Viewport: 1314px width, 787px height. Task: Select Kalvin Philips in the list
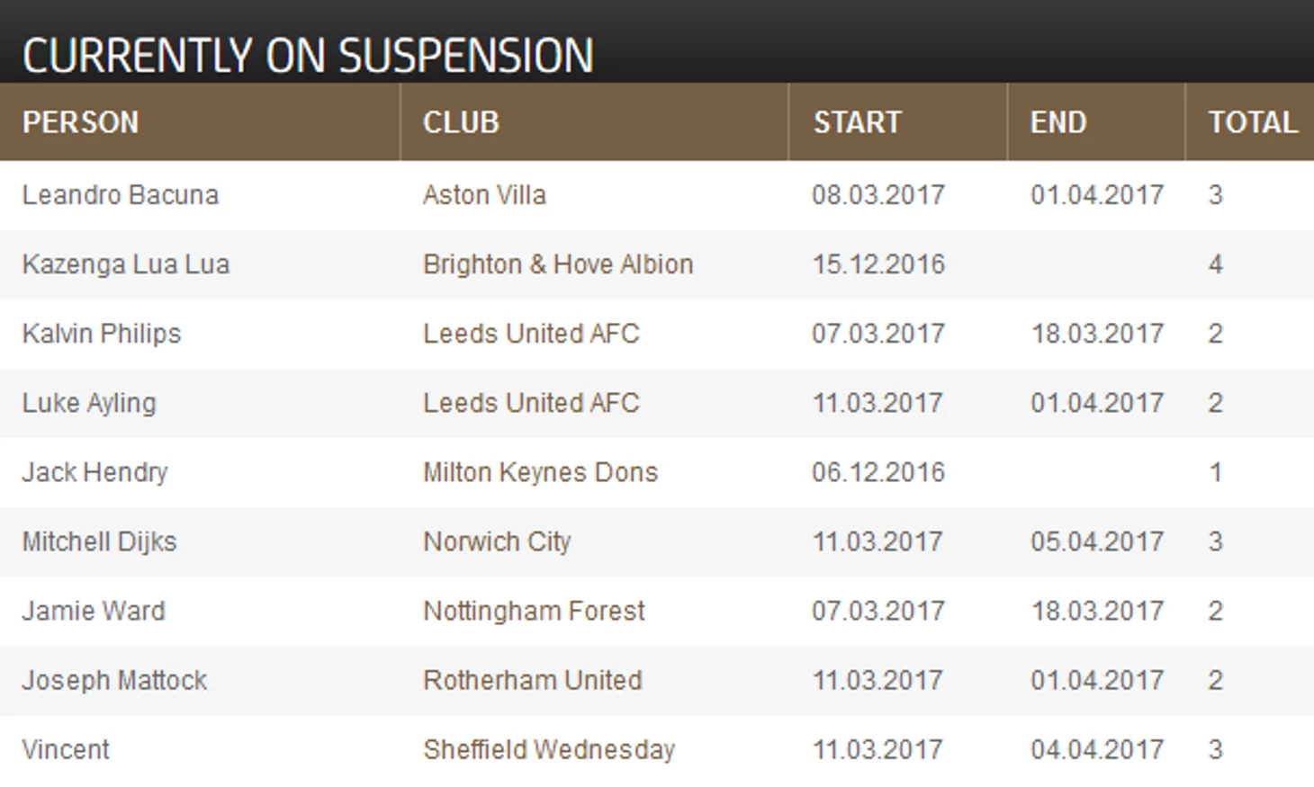102,334
